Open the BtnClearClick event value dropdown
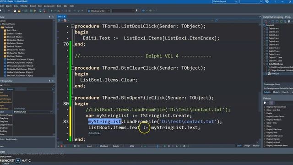Screen dimensions: 293x165 (x=51, y=112)
